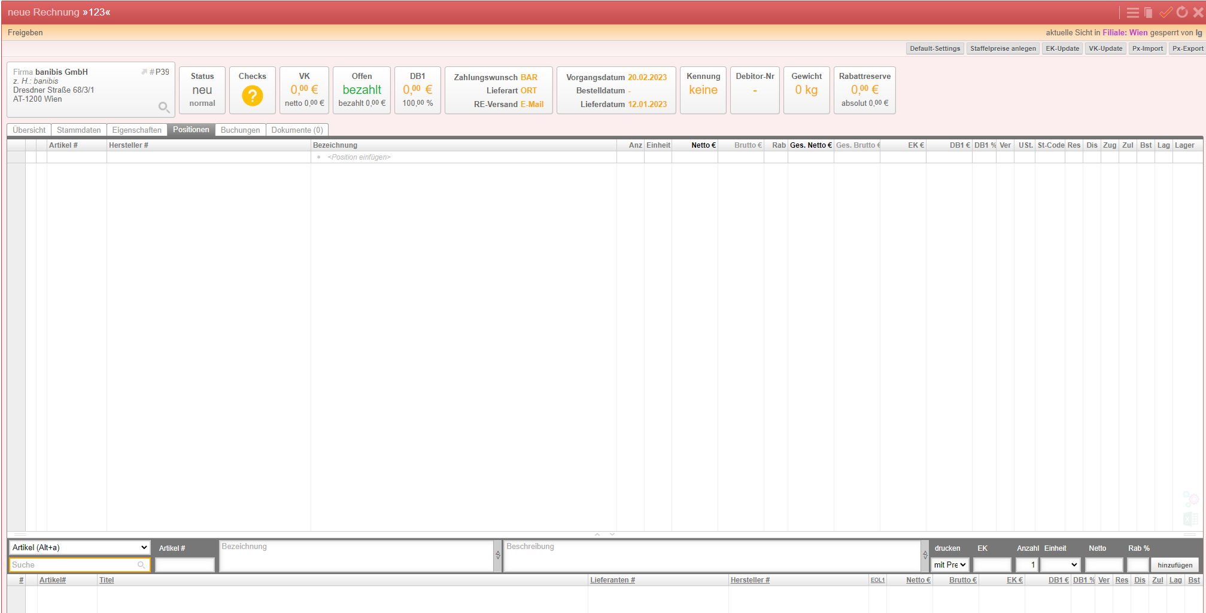The width and height of the screenshot is (1206, 613).
Task: Click the Px-Export button
Action: pos(1187,48)
